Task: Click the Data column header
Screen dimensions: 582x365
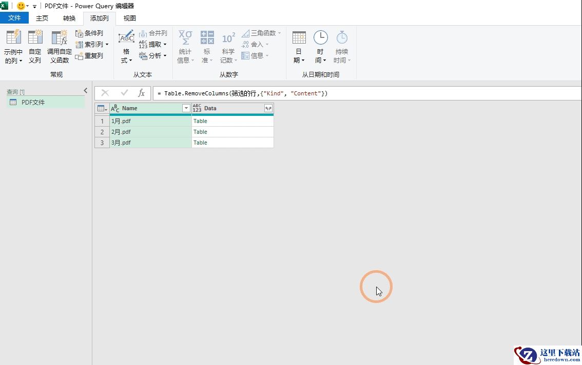Action: tap(232, 108)
